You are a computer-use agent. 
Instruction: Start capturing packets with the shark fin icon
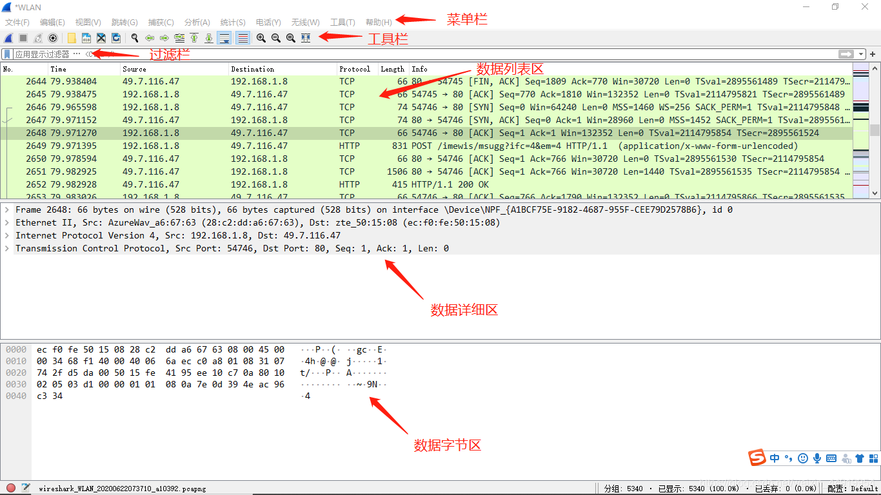8,38
